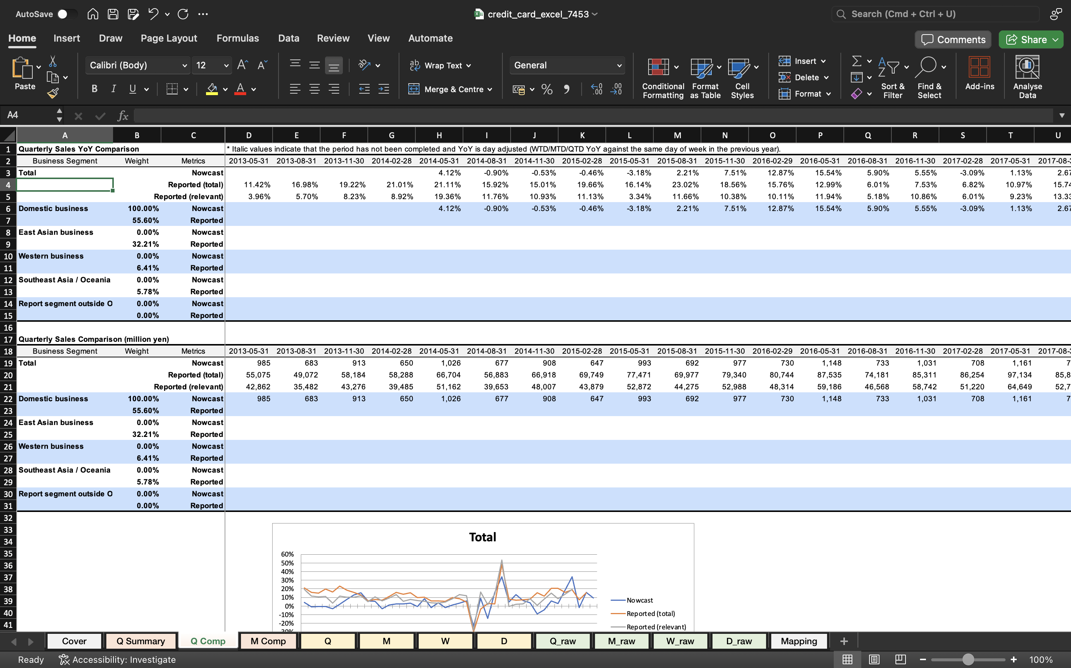
Task: Open the Formulas ribbon tab
Action: 238,38
